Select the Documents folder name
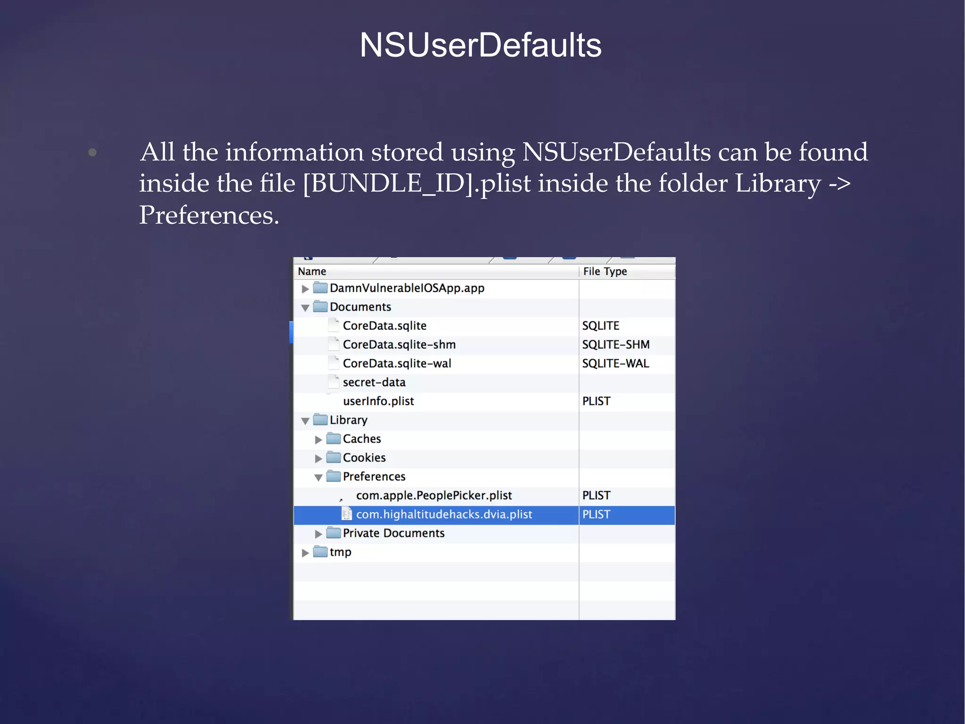Screen dimensions: 965x724 (360, 307)
